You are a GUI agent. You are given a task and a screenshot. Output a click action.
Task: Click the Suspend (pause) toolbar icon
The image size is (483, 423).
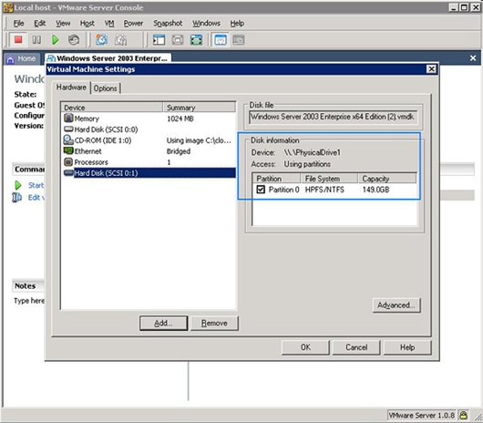(x=36, y=40)
